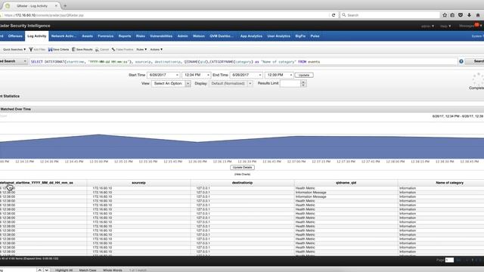Click the Save Criteria disk icon

(x=51, y=49)
